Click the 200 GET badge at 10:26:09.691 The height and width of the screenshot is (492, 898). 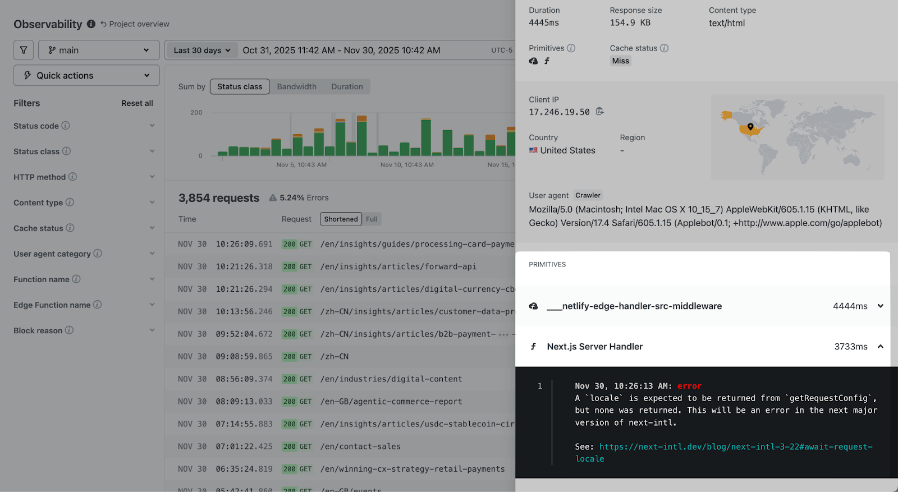[297, 244]
